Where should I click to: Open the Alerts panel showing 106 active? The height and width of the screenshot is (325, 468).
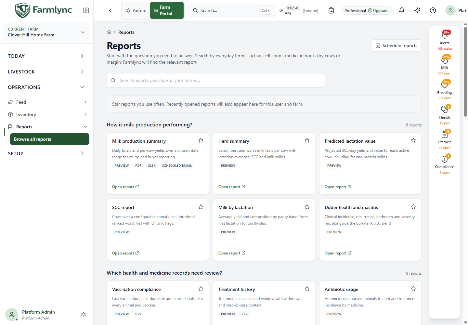coord(445,40)
